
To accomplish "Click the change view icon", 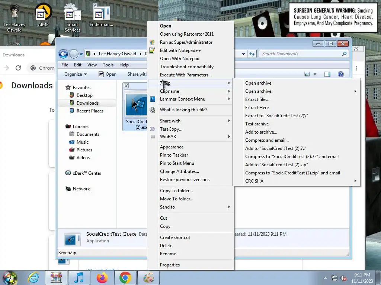I will [307, 74].
